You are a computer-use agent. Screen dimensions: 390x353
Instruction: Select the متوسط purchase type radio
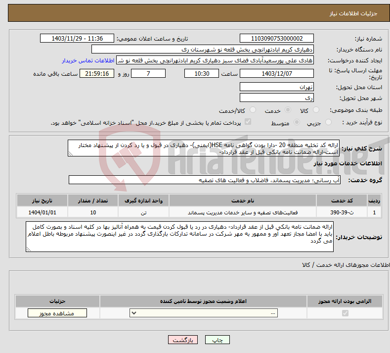click(x=297, y=122)
